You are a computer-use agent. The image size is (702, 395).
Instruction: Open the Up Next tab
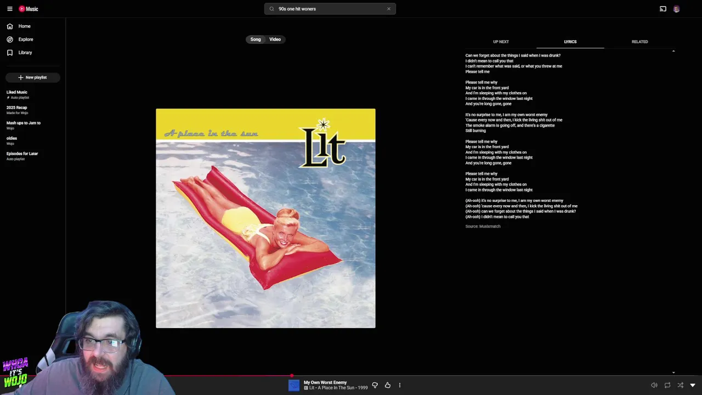(x=501, y=42)
